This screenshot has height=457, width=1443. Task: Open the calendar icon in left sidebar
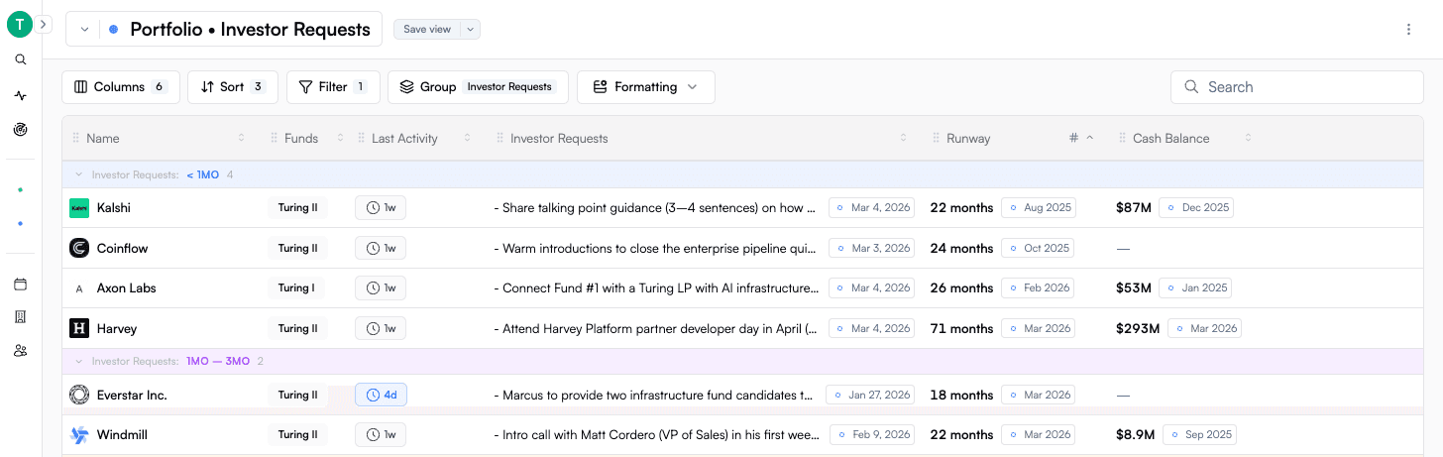[x=20, y=285]
